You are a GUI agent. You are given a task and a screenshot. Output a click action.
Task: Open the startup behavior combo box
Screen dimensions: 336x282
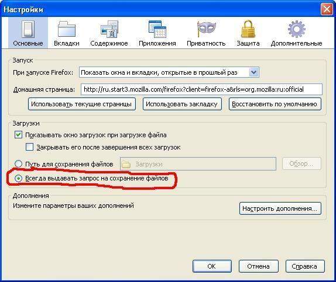(169, 72)
